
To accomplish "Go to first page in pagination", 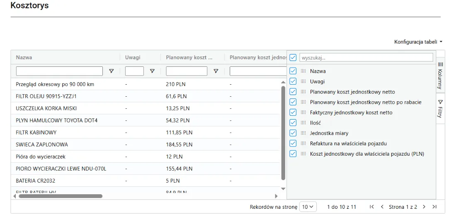I will coord(372,207).
